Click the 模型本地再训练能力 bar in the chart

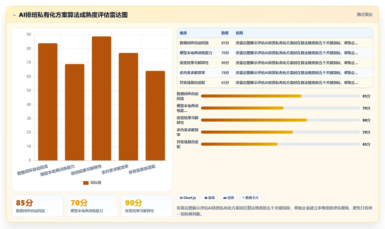point(75,112)
